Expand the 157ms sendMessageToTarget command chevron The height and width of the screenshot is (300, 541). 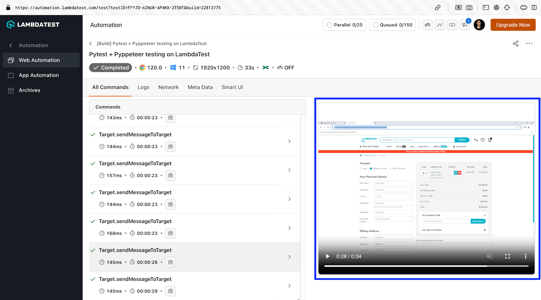pyautogui.click(x=289, y=170)
